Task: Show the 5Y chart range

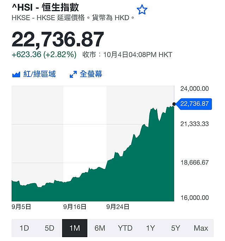Action: coord(176,228)
